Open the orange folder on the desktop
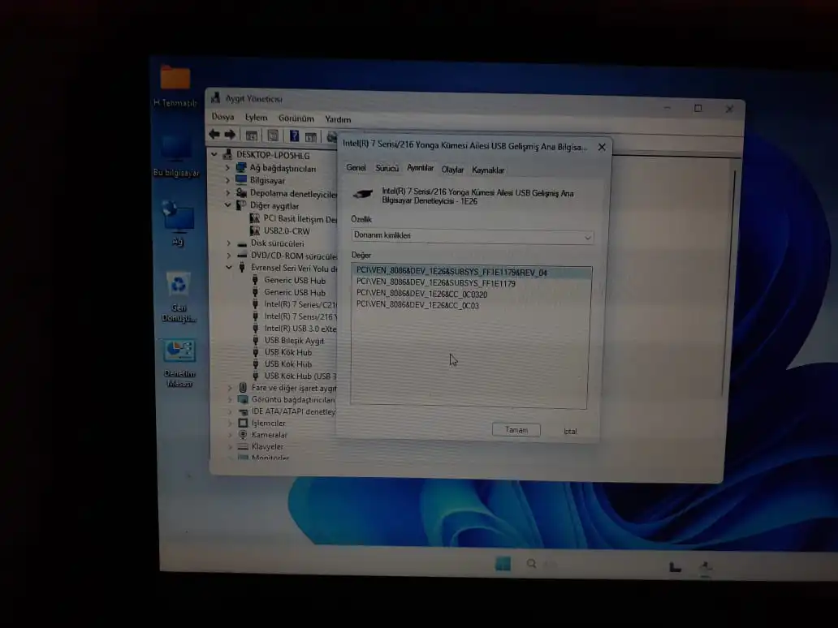Screen dimensions: 838x628 point(175,85)
